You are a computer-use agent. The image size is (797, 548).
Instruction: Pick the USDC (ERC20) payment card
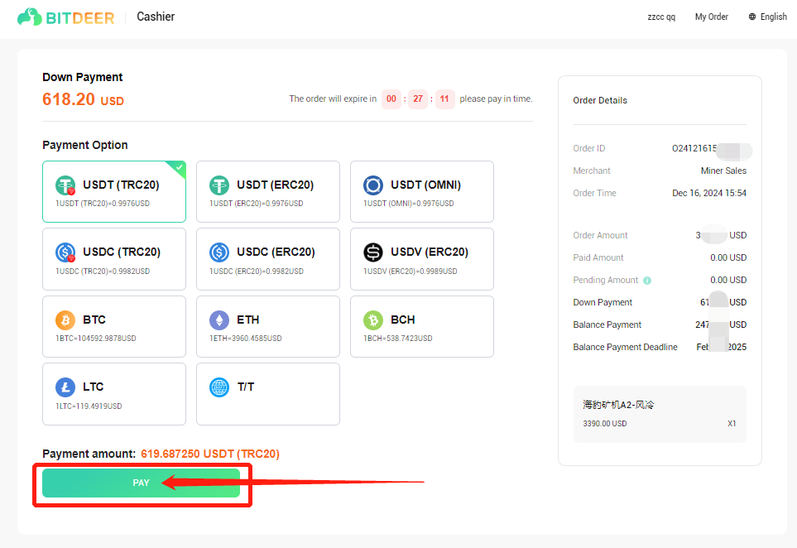pos(268,259)
